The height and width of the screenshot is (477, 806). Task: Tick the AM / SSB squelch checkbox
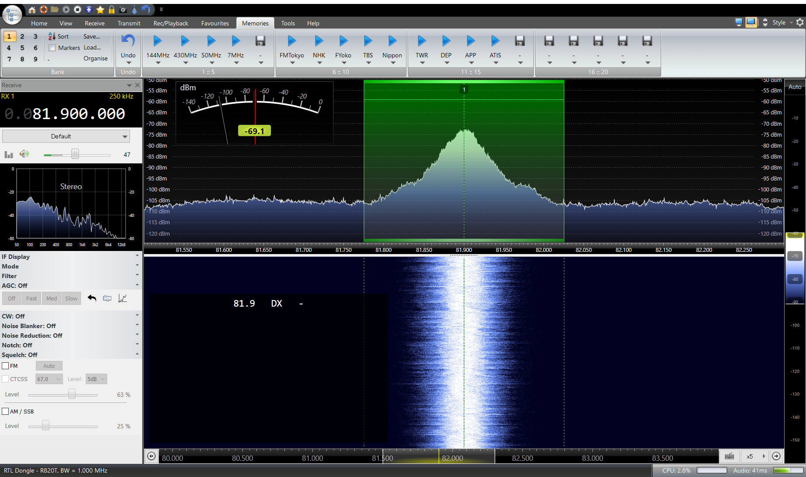6,411
